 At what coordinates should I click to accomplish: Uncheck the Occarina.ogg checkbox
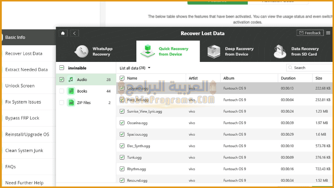[122, 123]
